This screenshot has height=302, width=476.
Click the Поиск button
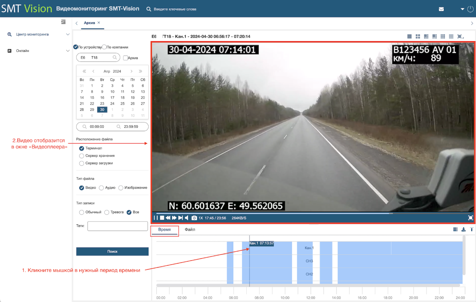112,252
